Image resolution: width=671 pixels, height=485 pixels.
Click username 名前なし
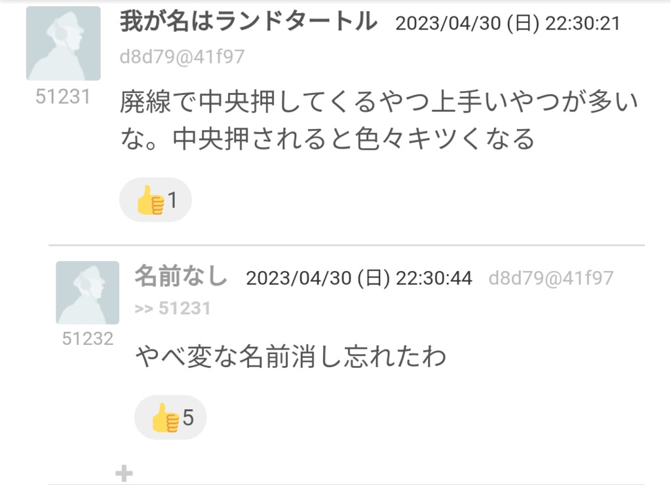(x=181, y=276)
